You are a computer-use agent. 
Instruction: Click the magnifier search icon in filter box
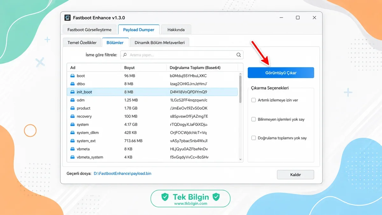[239, 55]
